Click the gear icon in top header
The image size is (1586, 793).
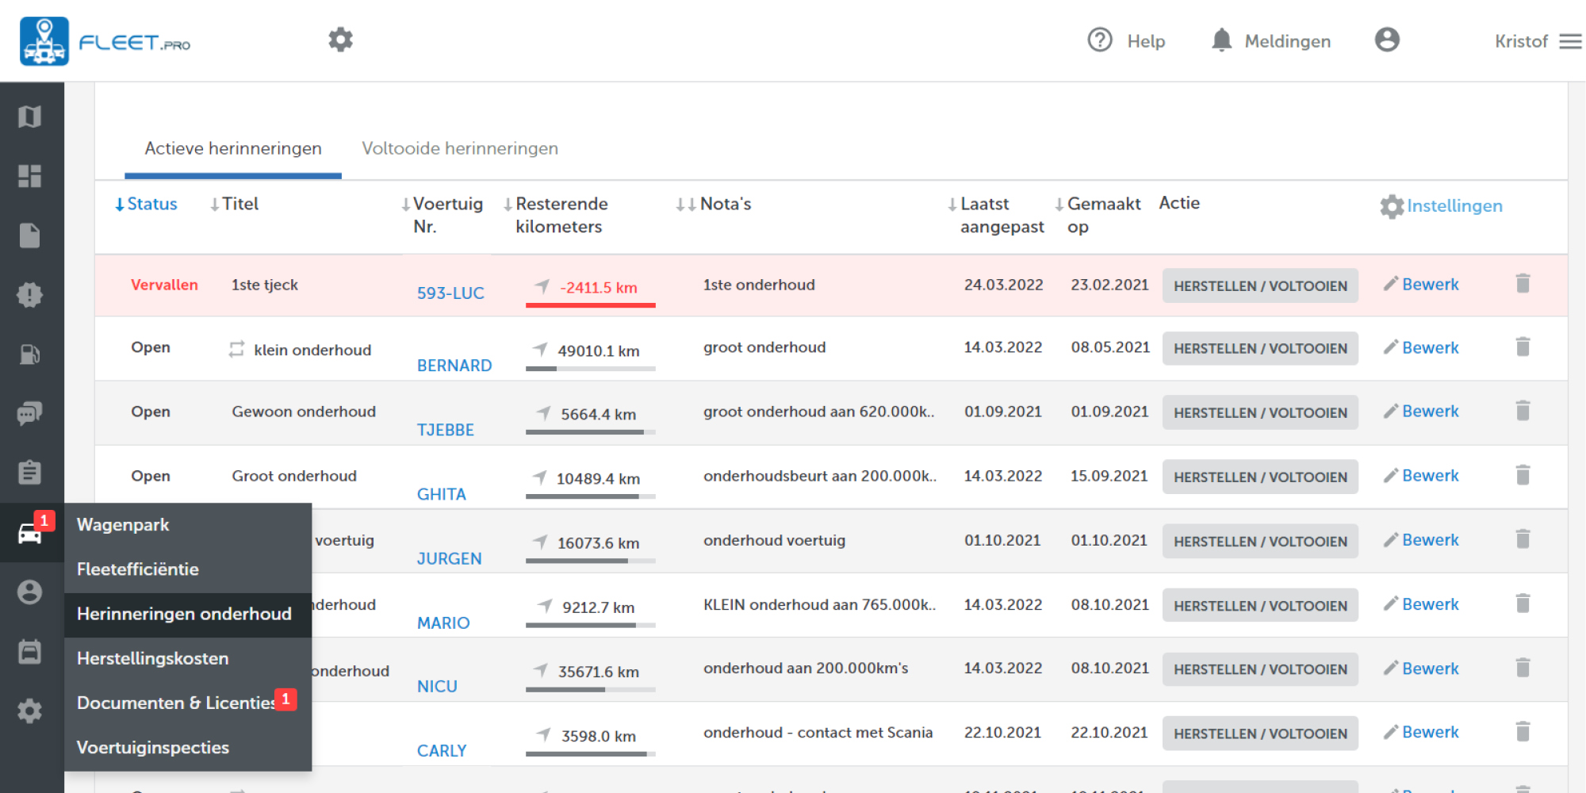[x=340, y=40]
